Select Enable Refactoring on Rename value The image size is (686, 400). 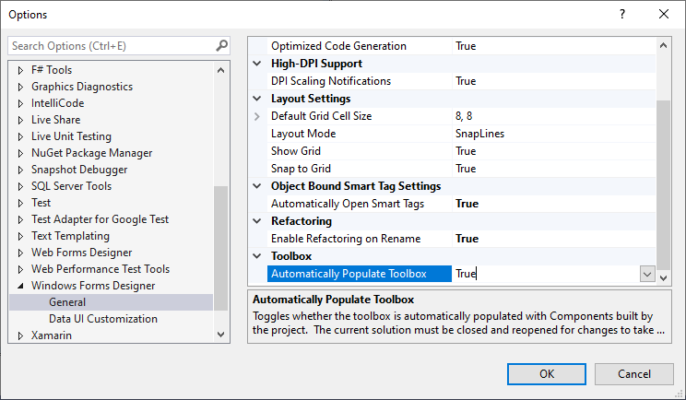click(x=553, y=239)
